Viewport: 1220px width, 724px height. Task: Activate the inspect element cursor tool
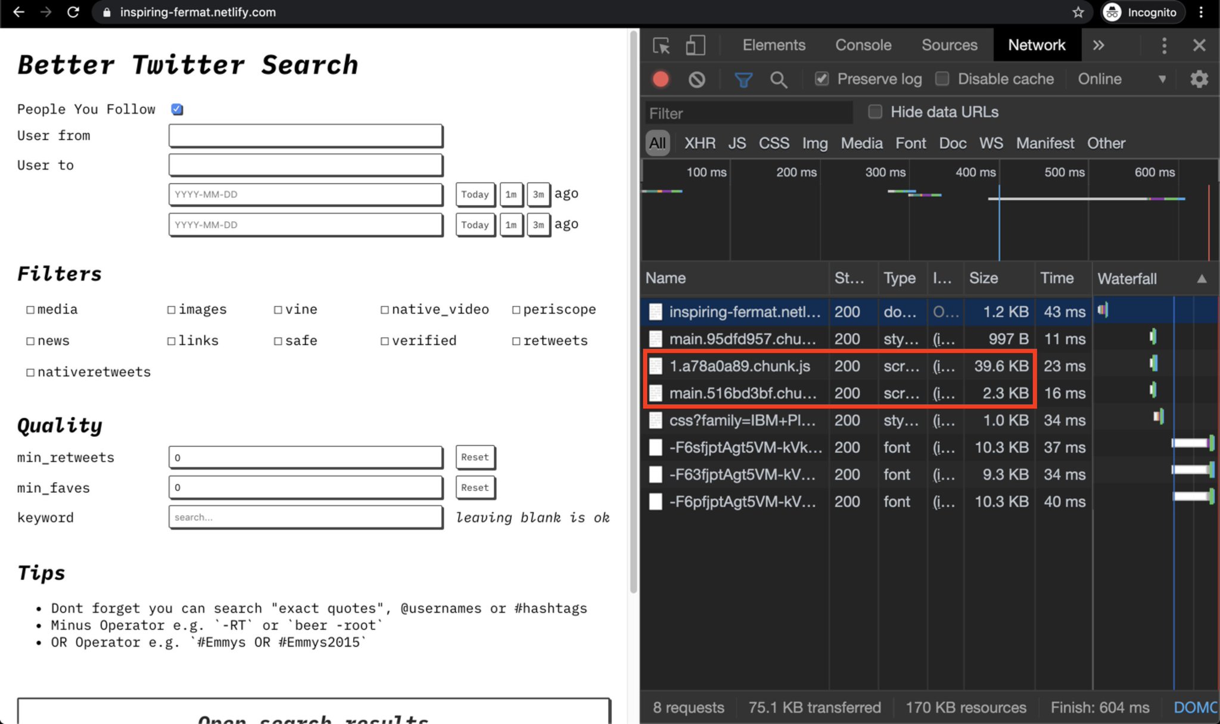click(x=660, y=45)
